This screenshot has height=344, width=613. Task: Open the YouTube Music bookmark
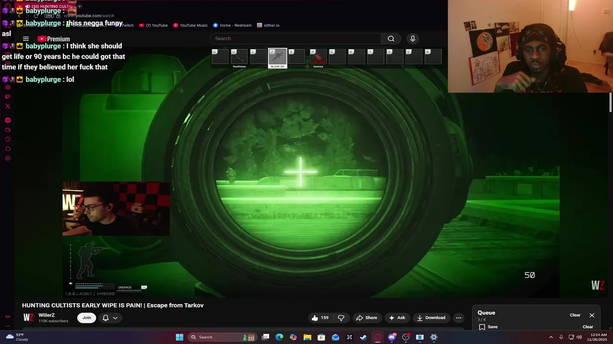point(190,25)
